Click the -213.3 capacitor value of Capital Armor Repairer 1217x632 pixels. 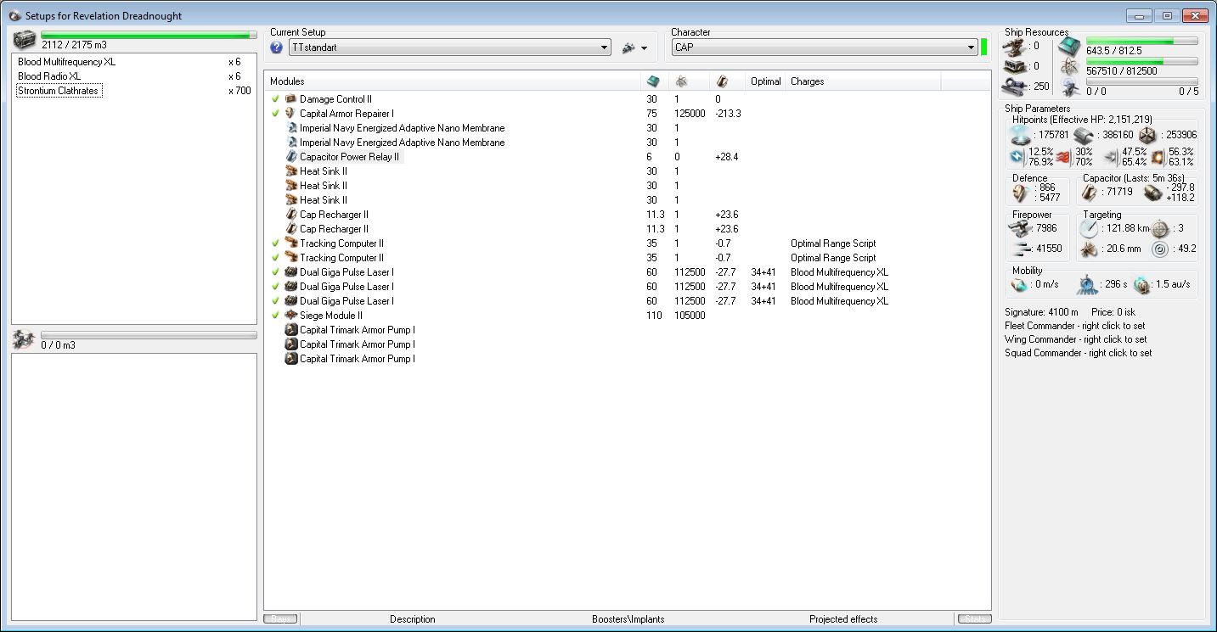(728, 114)
